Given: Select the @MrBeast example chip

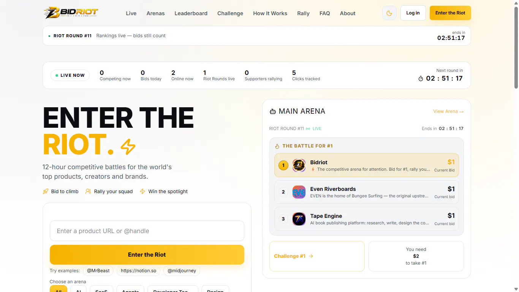Looking at the screenshot, I should pos(98,271).
